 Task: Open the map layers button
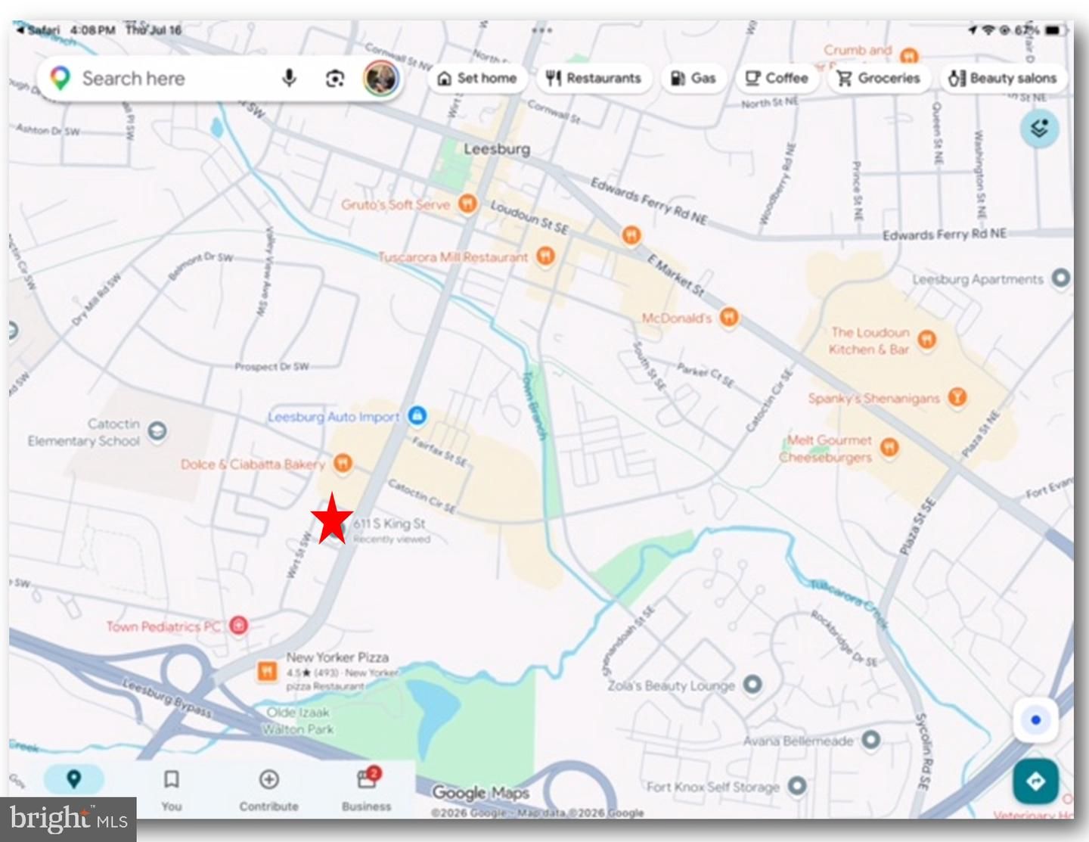(x=1040, y=129)
